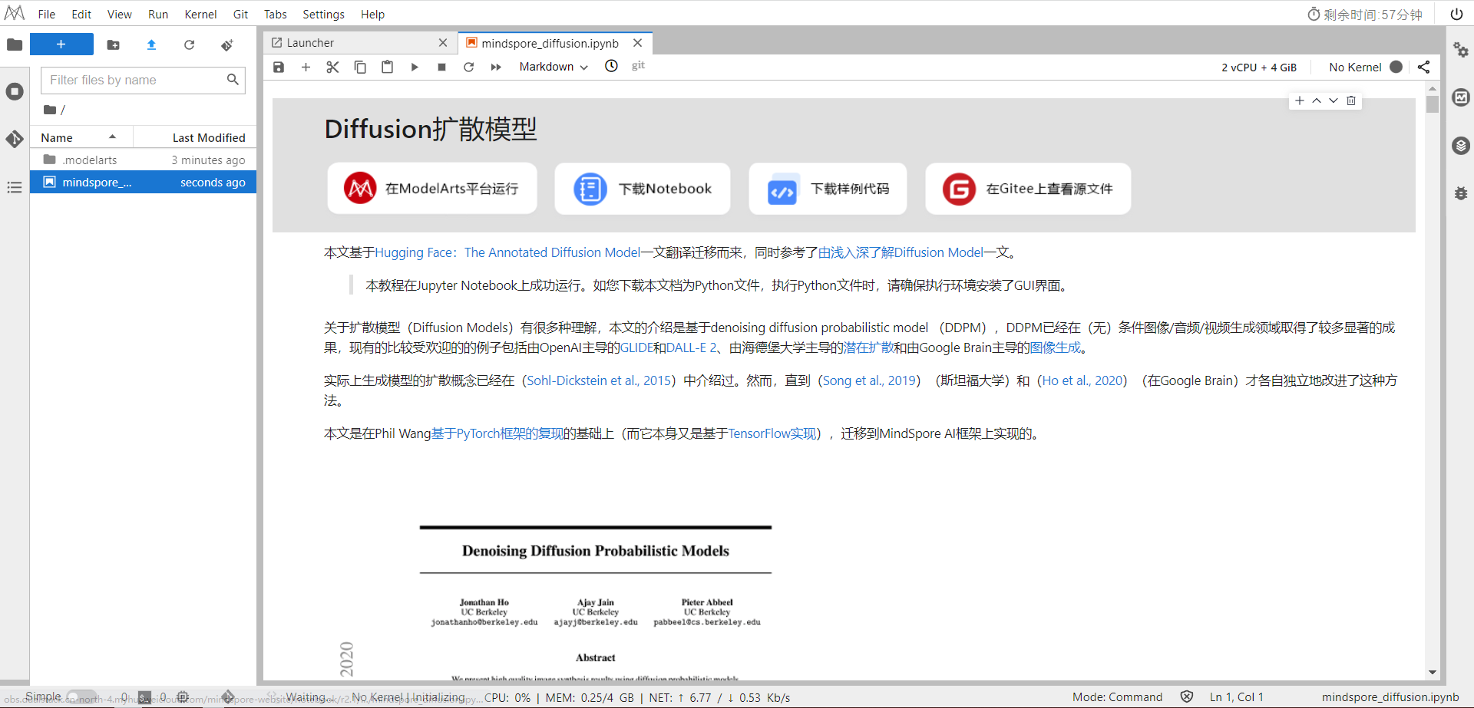Click No Kernel to select kernel
This screenshot has height=708, width=1474.
coord(1355,68)
